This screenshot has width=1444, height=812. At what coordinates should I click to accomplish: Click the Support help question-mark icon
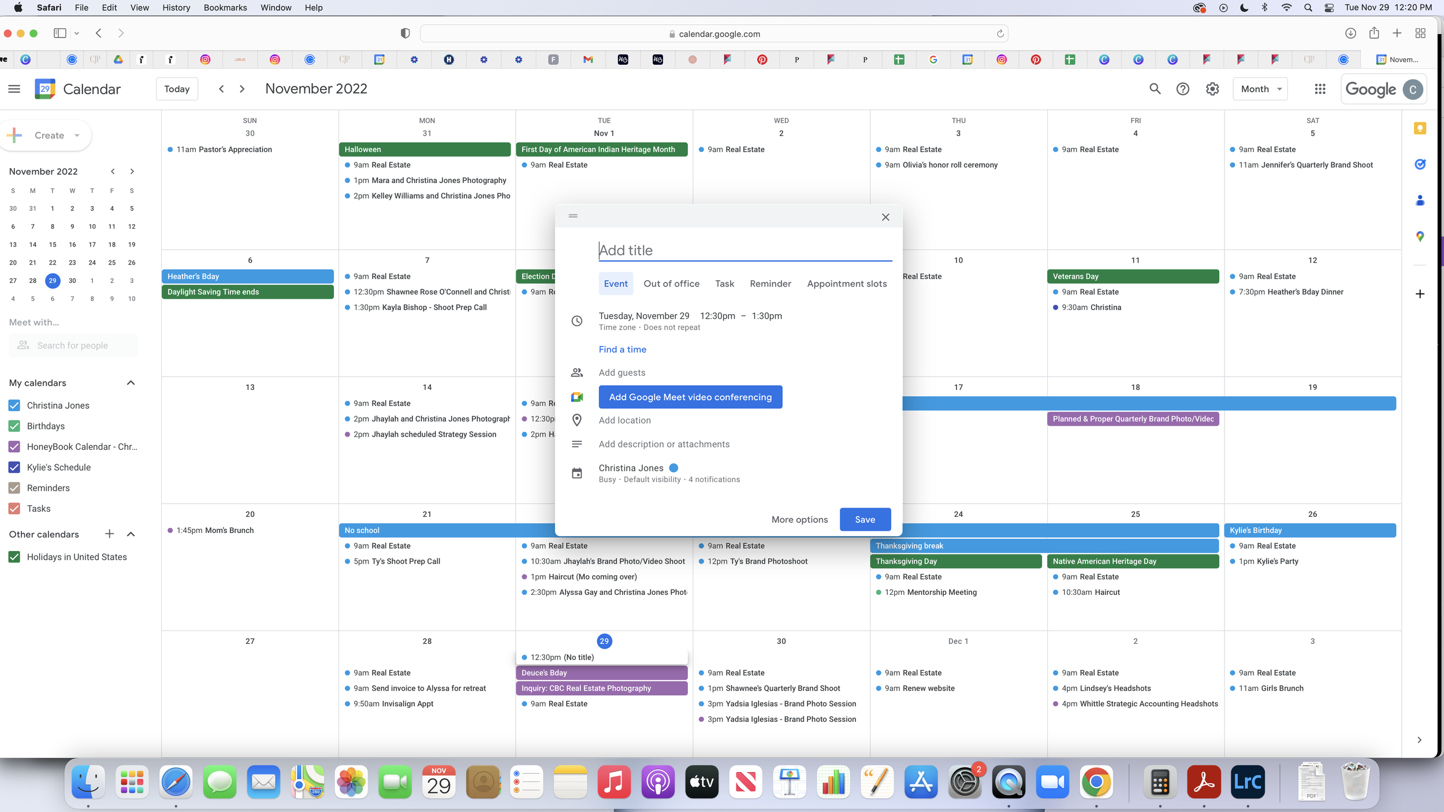tap(1182, 89)
